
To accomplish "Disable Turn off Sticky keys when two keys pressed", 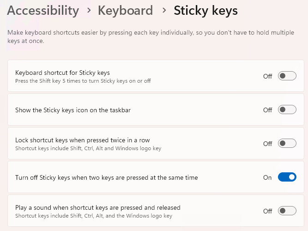I will (x=287, y=177).
